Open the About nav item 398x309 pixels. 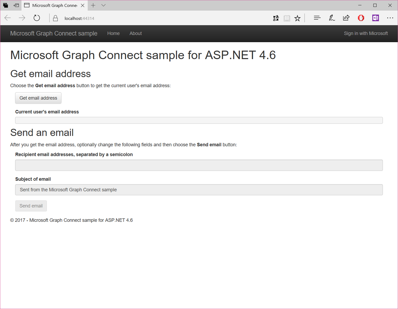click(x=135, y=33)
